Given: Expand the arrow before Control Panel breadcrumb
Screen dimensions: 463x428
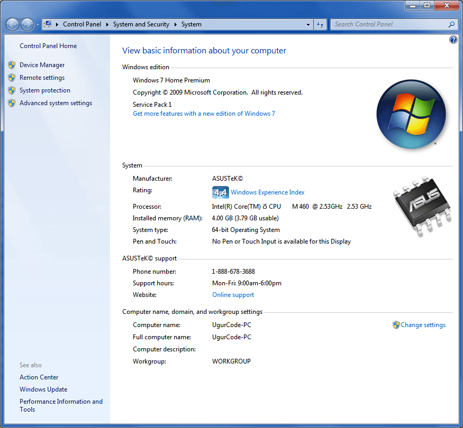Looking at the screenshot, I should tap(57, 24).
